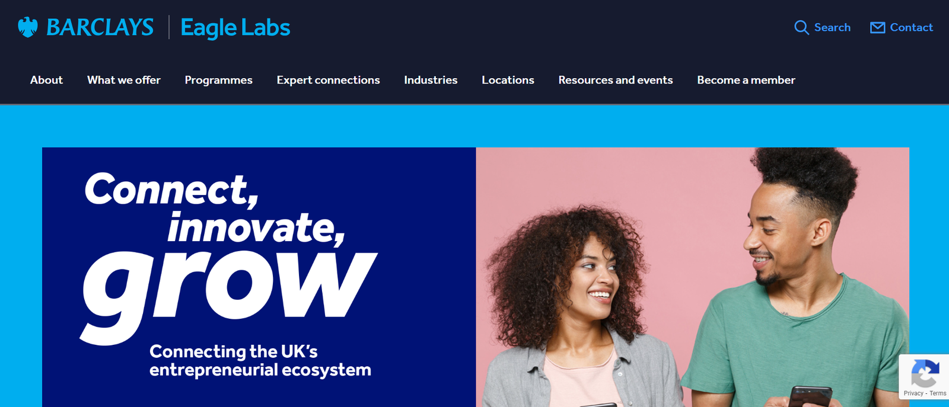Expand the Expert connections menu

[x=328, y=80]
